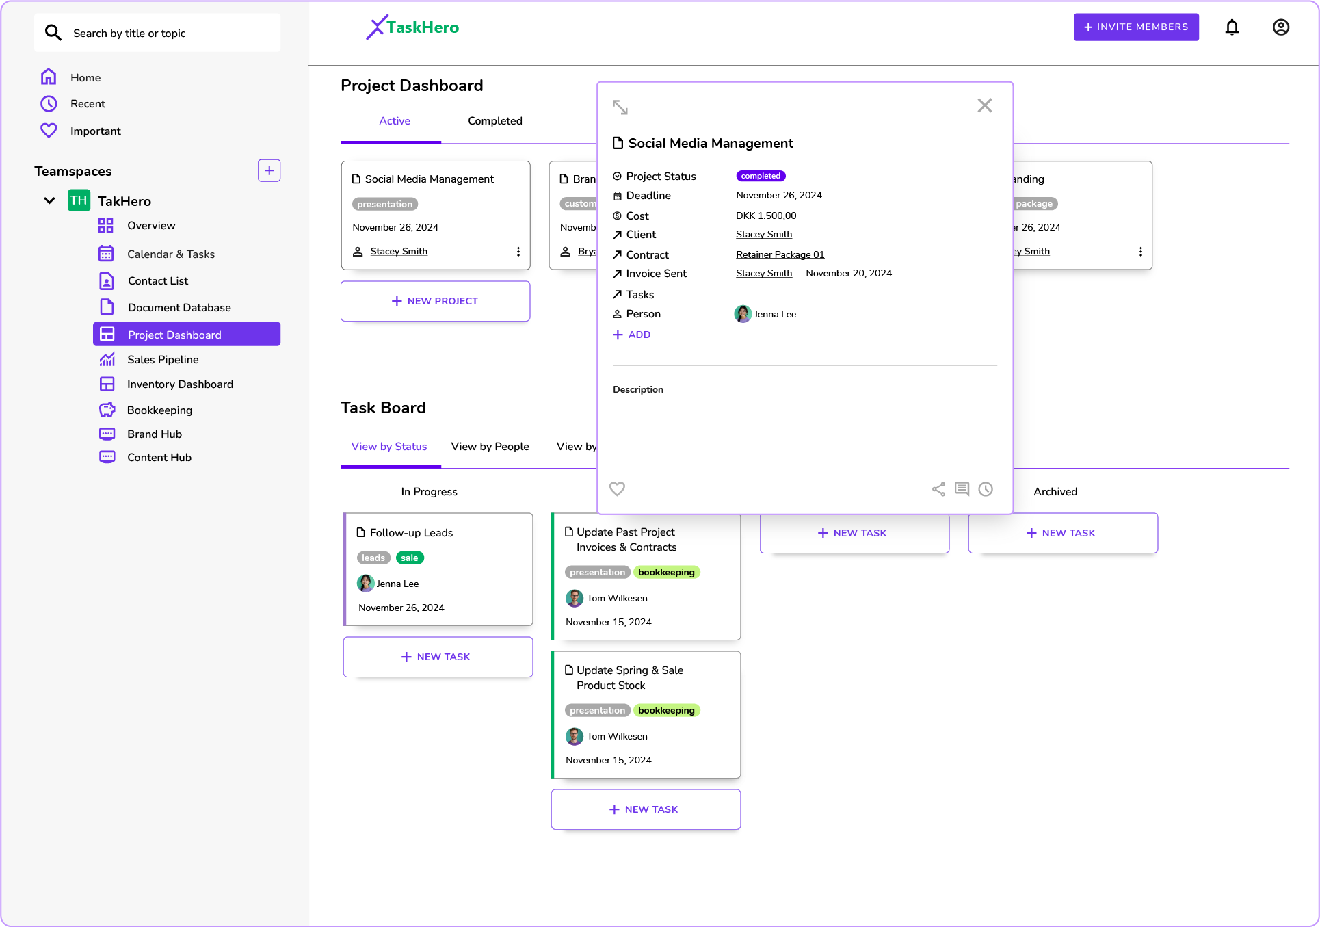
Task: Open the three-dot menu on Social Media Management card
Action: point(518,251)
